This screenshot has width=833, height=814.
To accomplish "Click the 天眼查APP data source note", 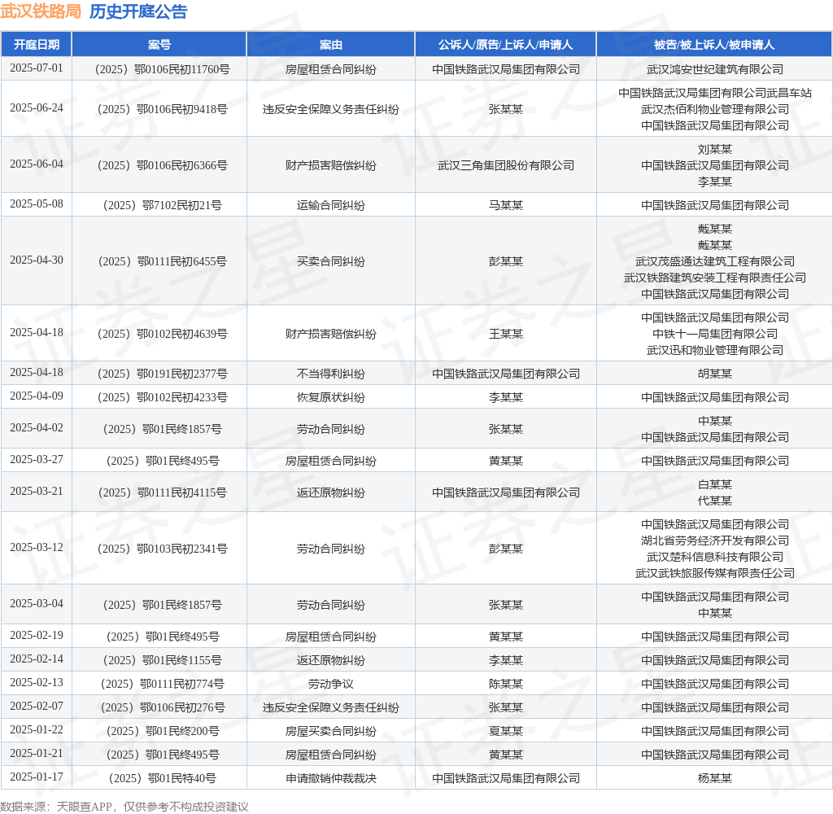I will pyautogui.click(x=124, y=807).
